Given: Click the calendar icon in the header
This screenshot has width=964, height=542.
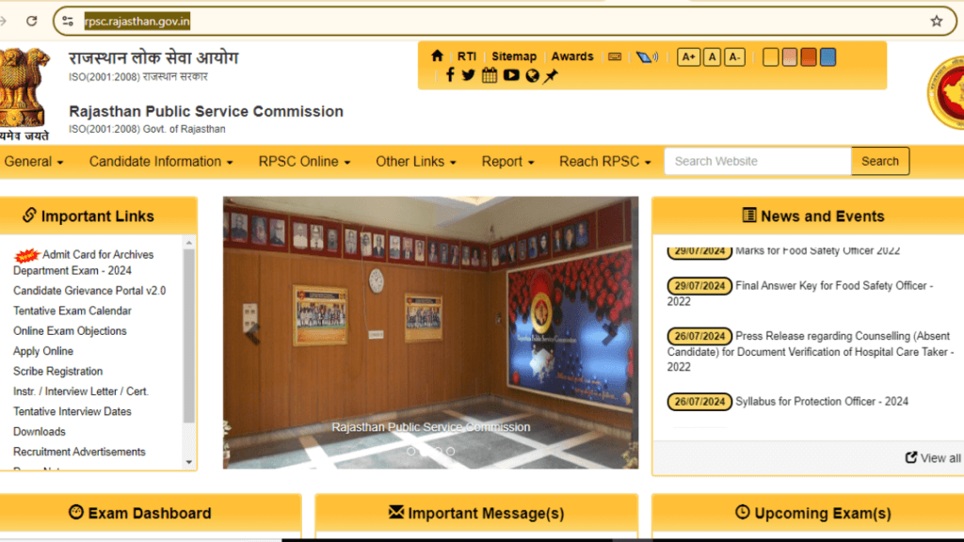Looking at the screenshot, I should pyautogui.click(x=490, y=73).
